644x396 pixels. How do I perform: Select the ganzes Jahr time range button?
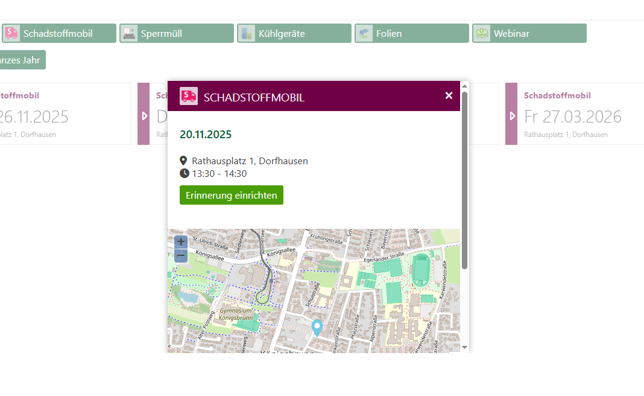(22, 60)
